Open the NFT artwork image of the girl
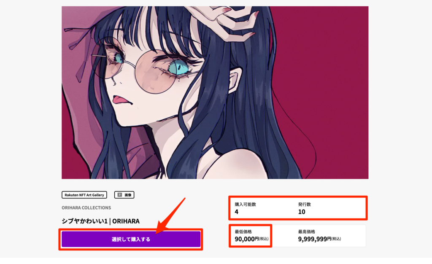This screenshot has width=432, height=264. (x=215, y=92)
